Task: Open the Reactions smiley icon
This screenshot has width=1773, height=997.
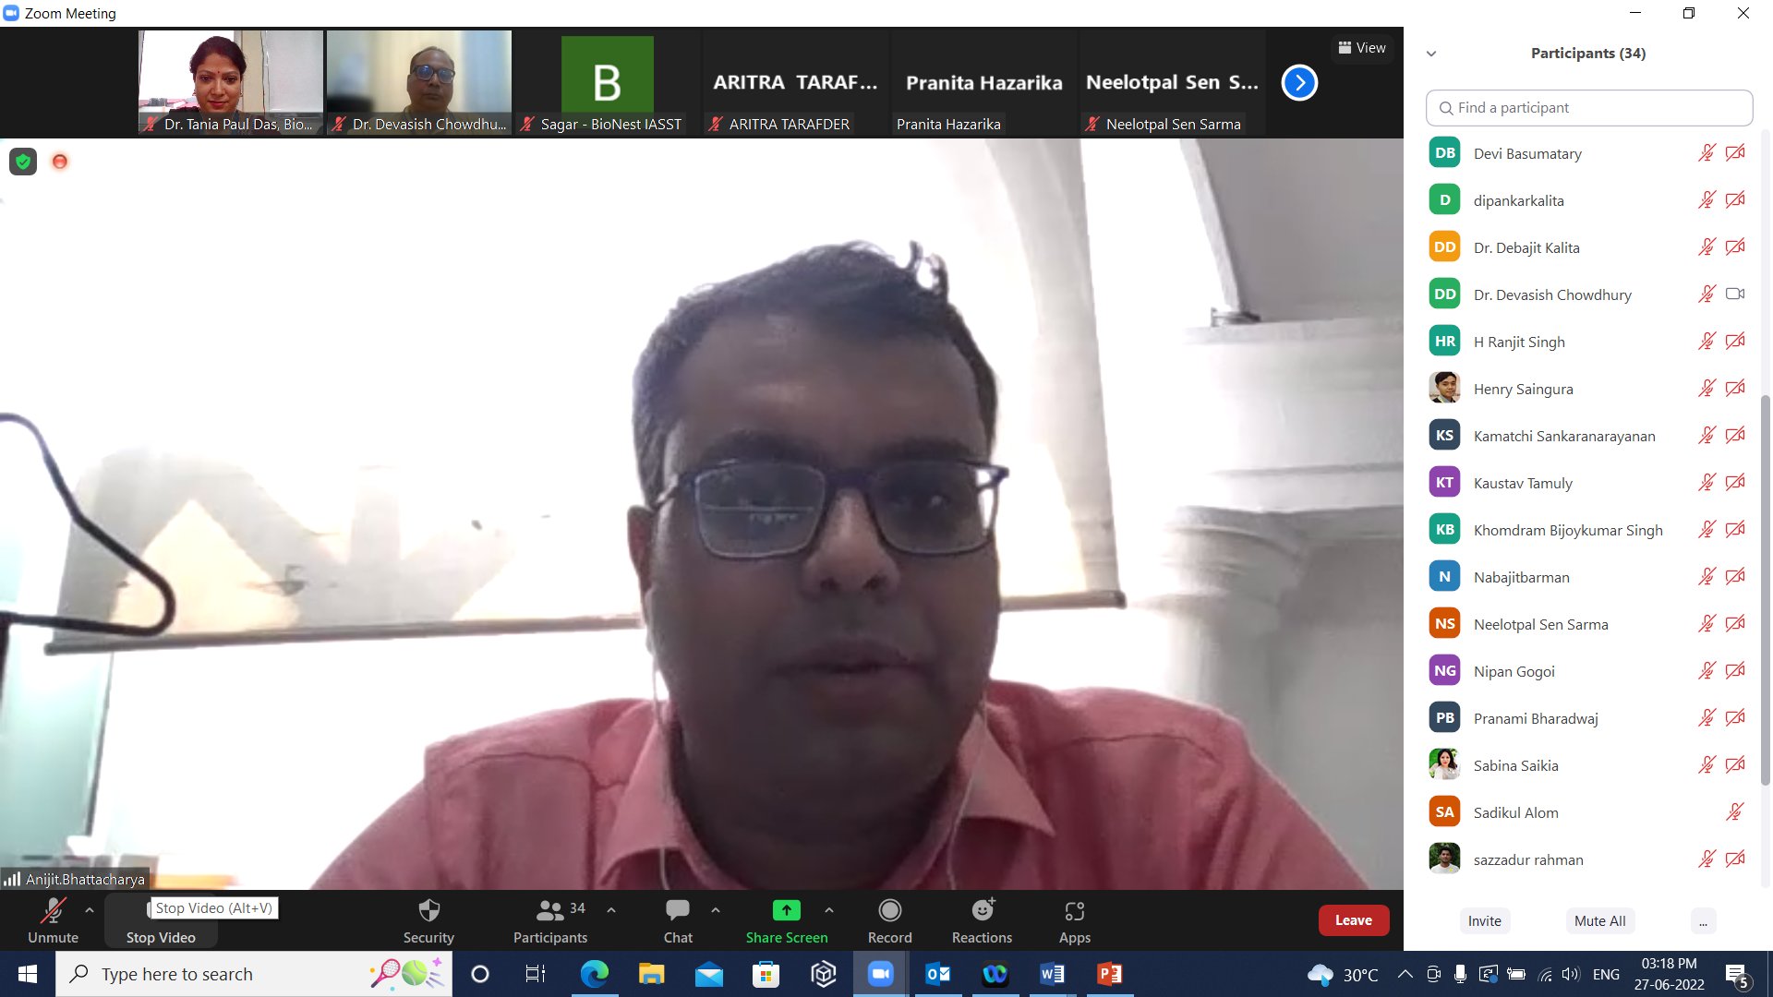Action: point(982,911)
